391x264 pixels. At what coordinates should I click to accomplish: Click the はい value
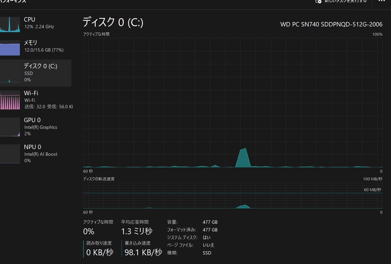point(207,238)
